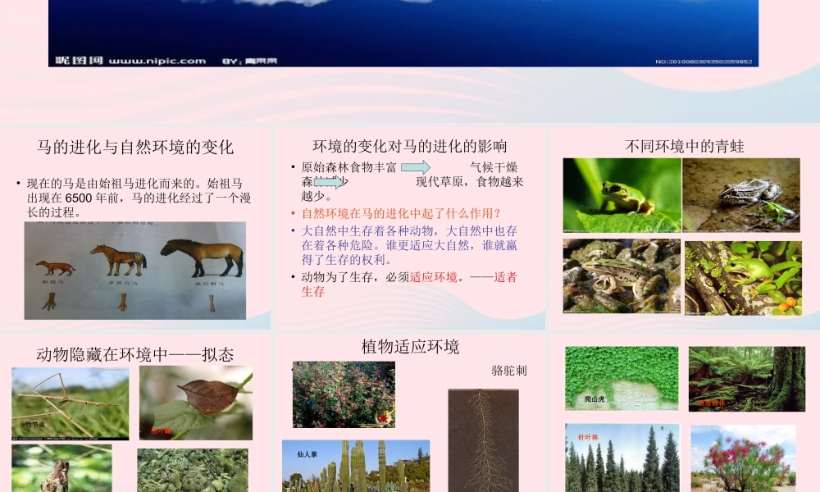Select the green tree frog on leaf photo
Image resolution: width=820 pixels, height=492 pixels.
point(622,195)
